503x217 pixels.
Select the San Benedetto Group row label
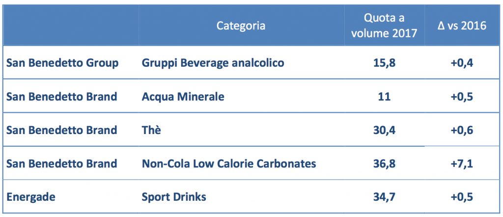coord(62,63)
